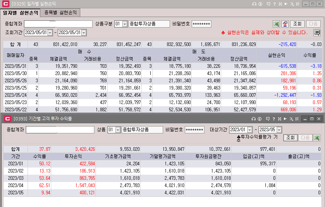Click the 종합계좌 input field in 0393
Image resolution: width=325 pixels, height=207 pixels.
(x=60, y=130)
